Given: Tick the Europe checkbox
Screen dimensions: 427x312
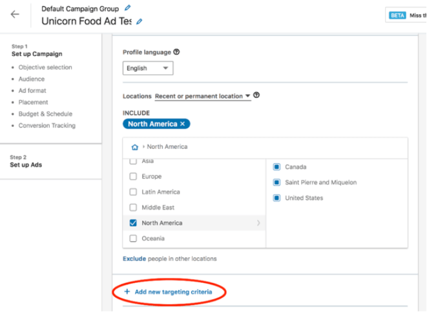Looking at the screenshot, I should click(133, 177).
